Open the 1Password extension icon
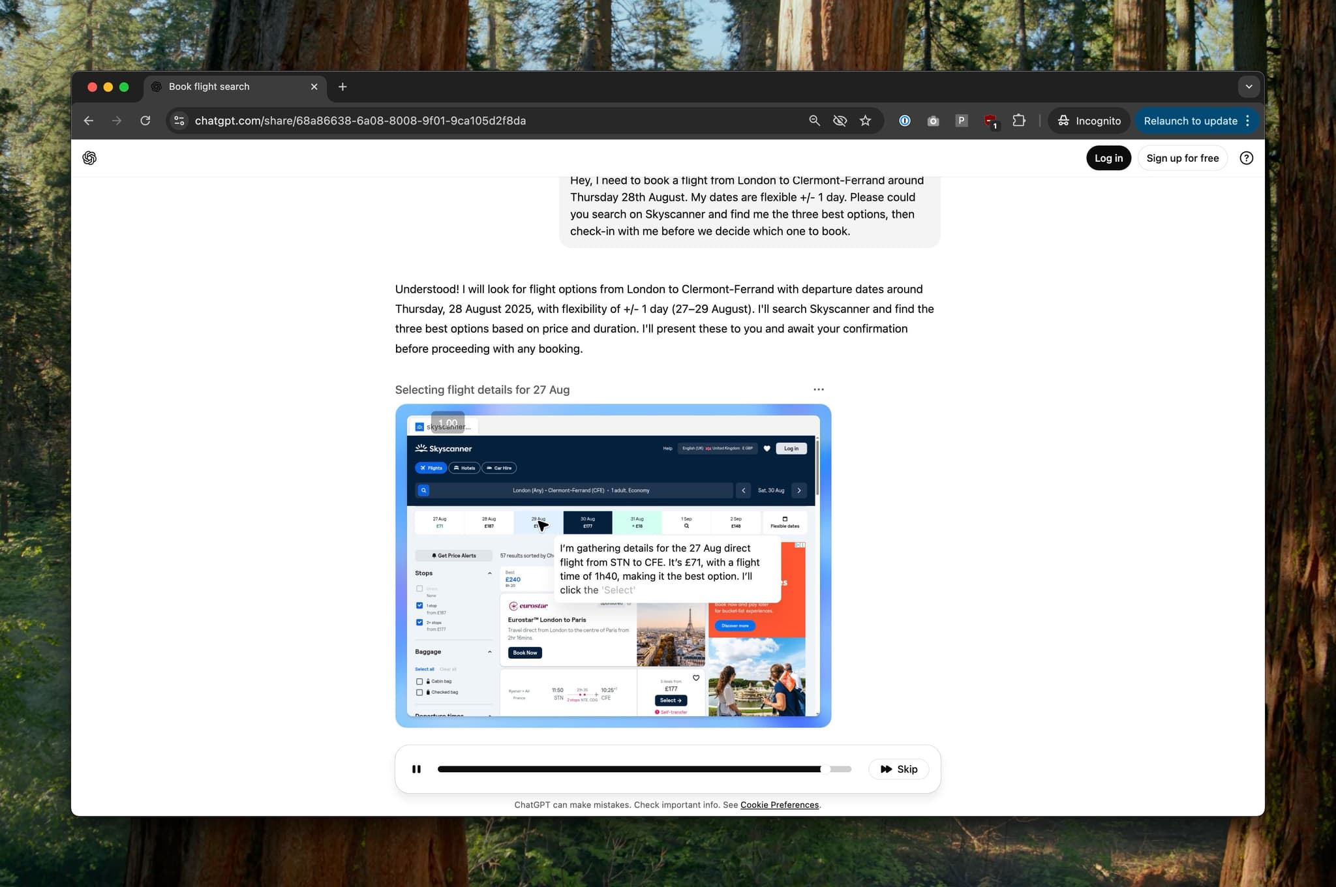 pos(905,121)
